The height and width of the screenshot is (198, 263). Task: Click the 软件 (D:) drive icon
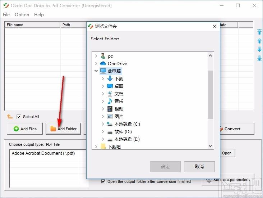coord(110,132)
